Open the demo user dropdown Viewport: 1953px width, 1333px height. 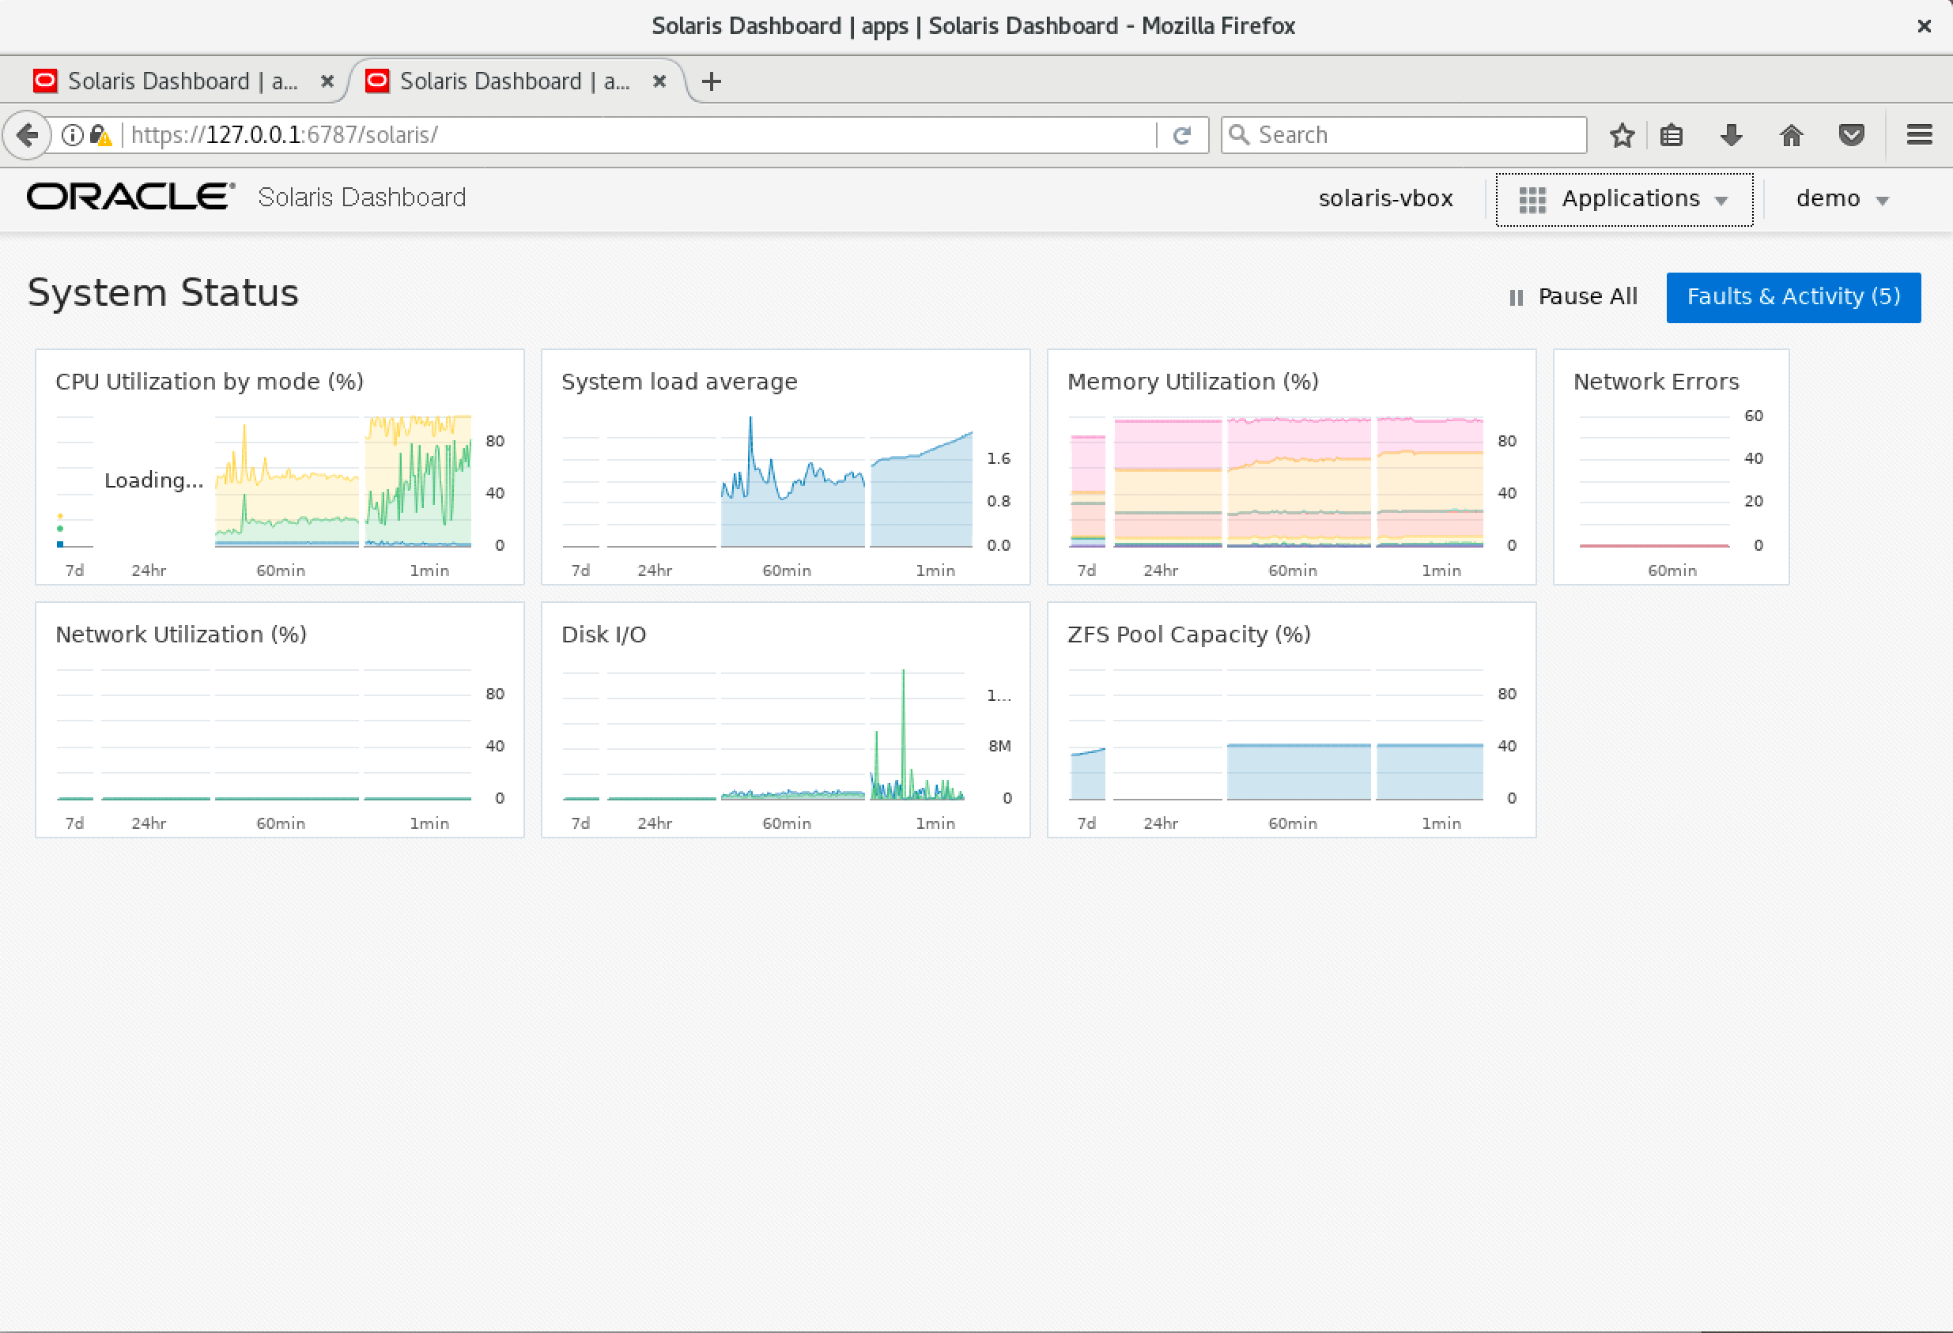click(x=1842, y=199)
